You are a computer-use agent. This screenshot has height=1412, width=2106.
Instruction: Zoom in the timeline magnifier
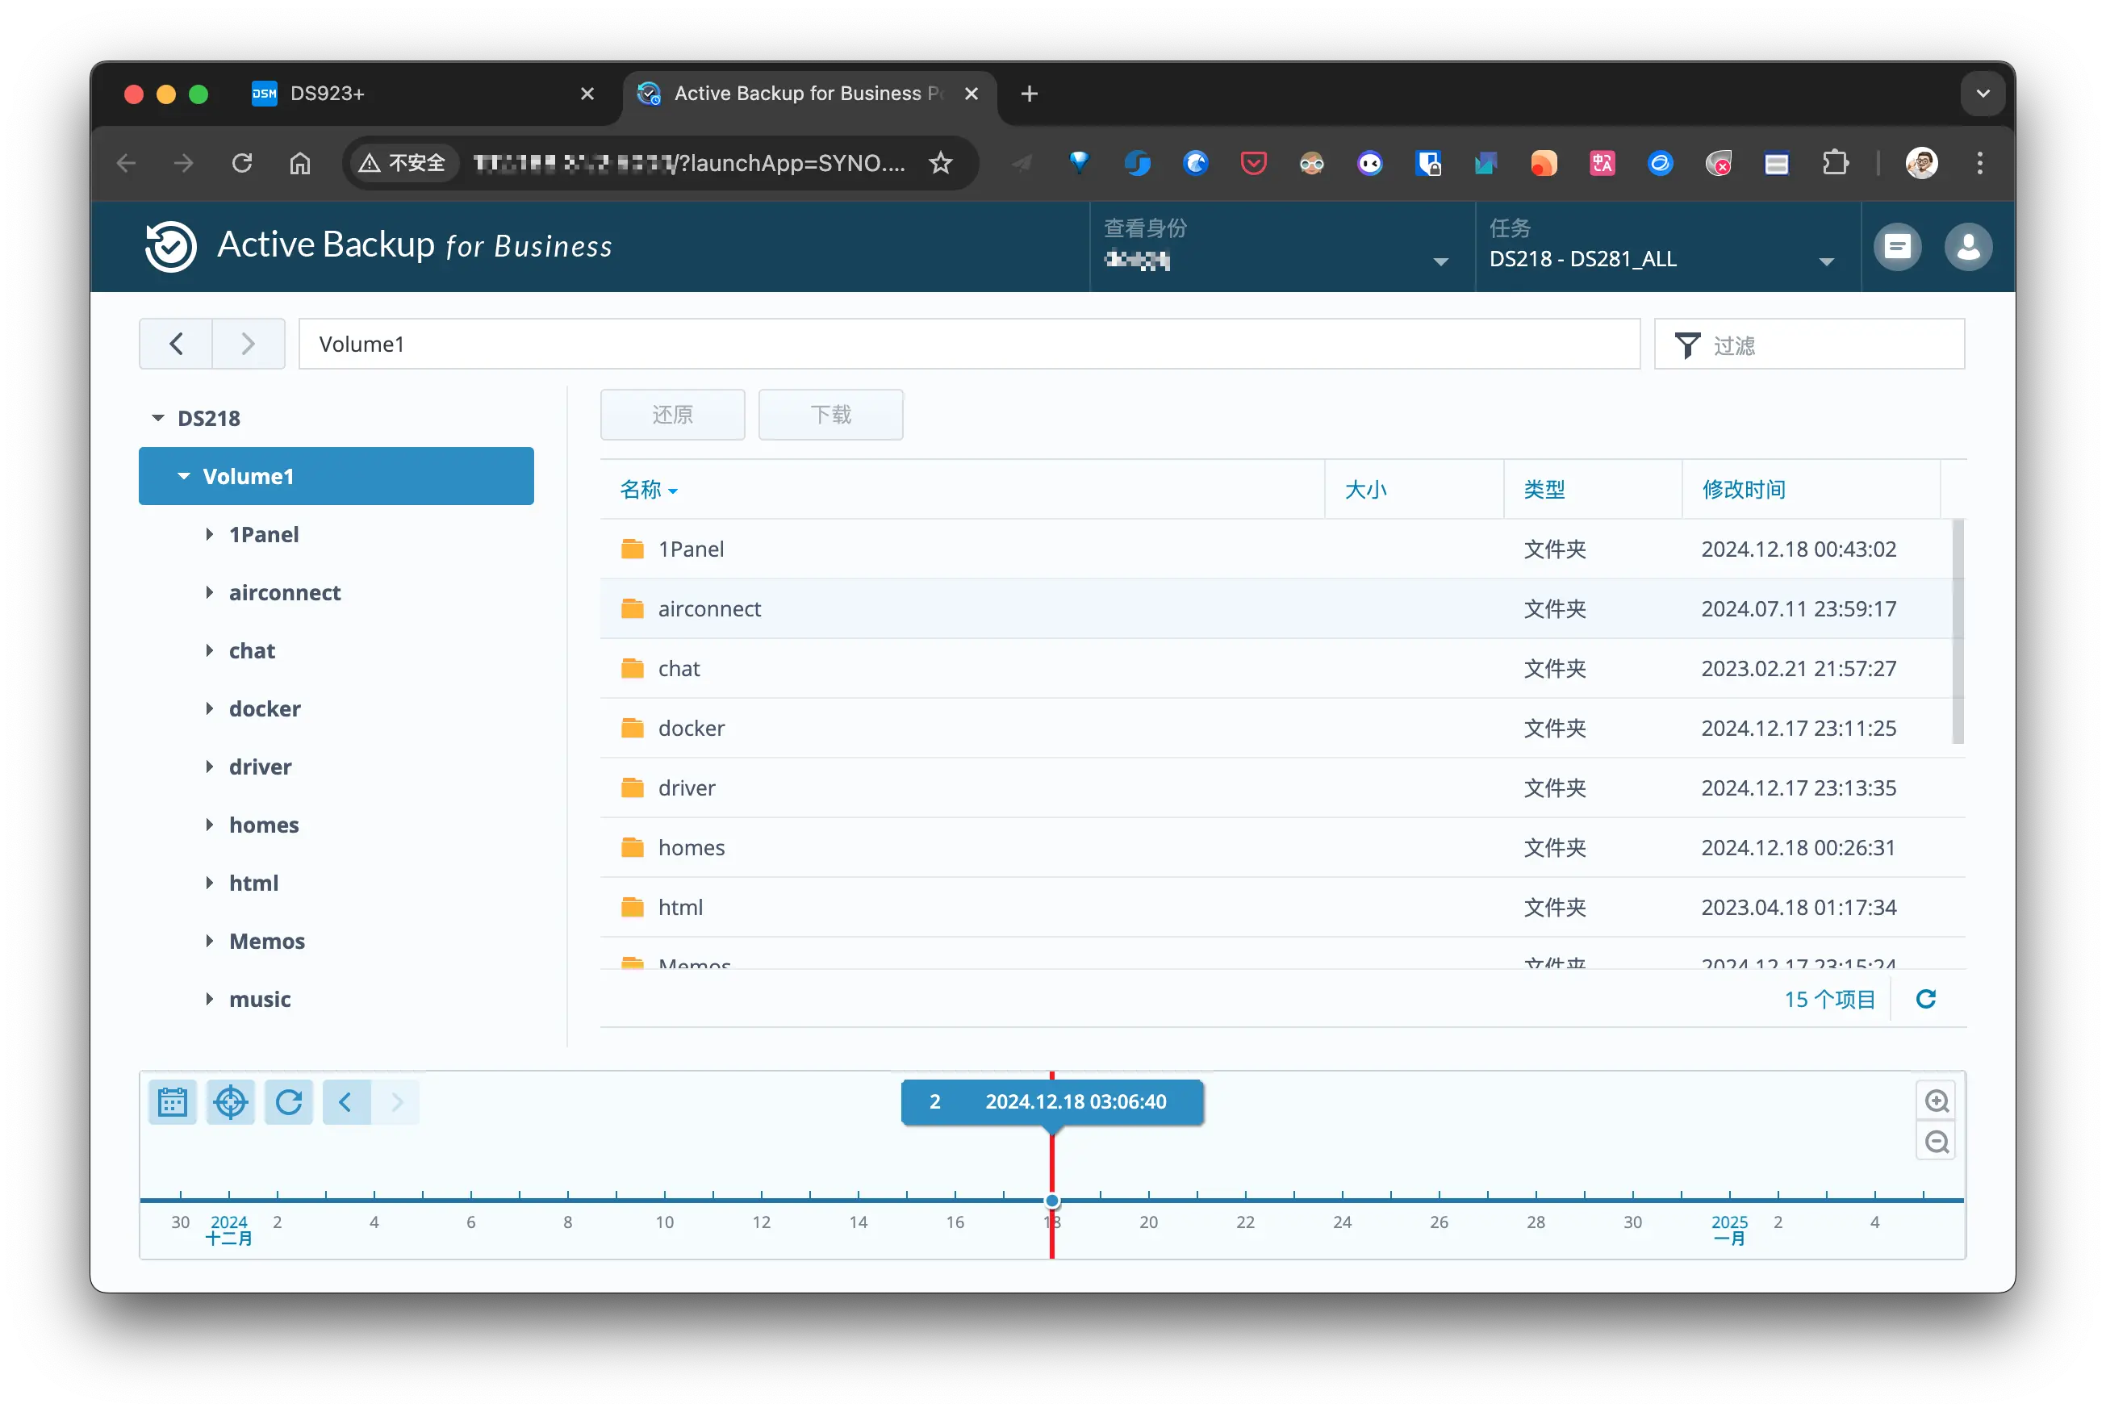pyautogui.click(x=1936, y=1101)
